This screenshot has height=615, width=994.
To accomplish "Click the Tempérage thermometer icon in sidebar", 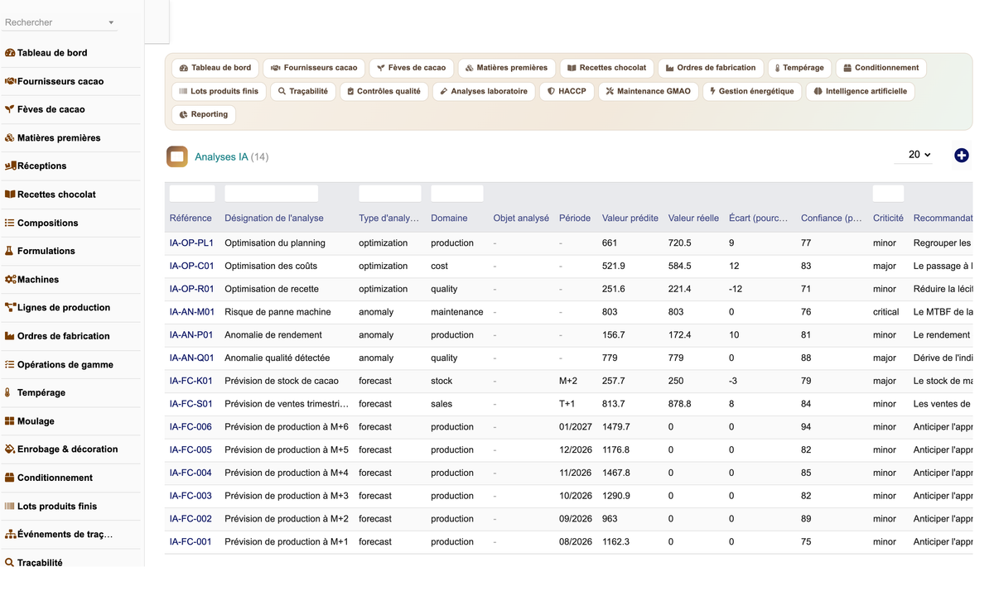I will (x=8, y=392).
